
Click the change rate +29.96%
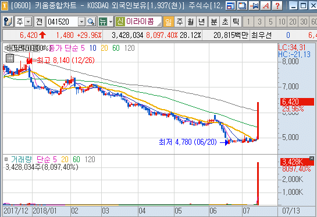[89, 35]
